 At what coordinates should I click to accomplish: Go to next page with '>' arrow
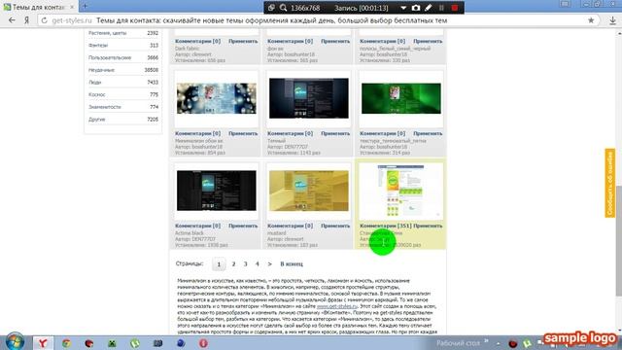[x=270, y=263]
